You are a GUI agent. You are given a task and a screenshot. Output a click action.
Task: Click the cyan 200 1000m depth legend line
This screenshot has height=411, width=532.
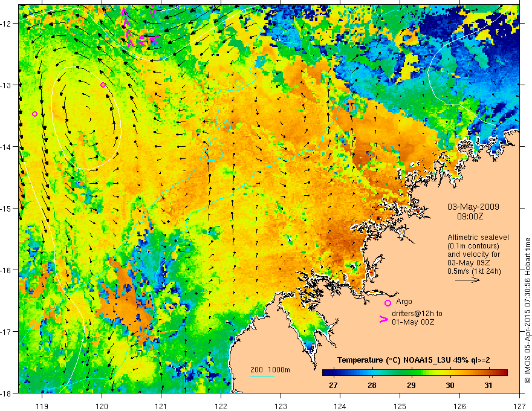[x=262, y=376]
